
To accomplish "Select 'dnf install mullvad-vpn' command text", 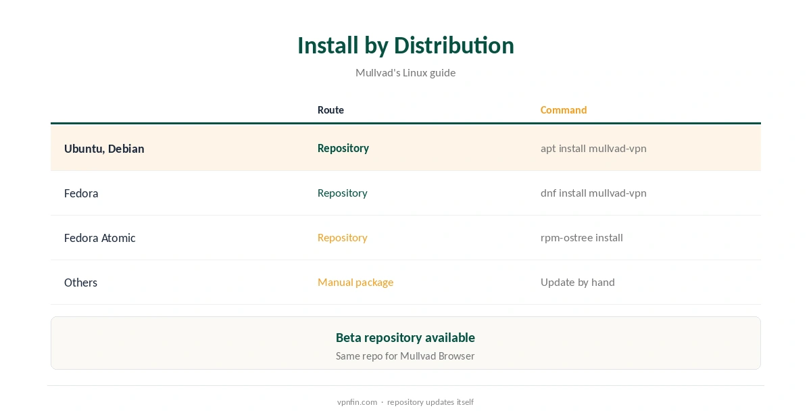I will (x=593, y=193).
